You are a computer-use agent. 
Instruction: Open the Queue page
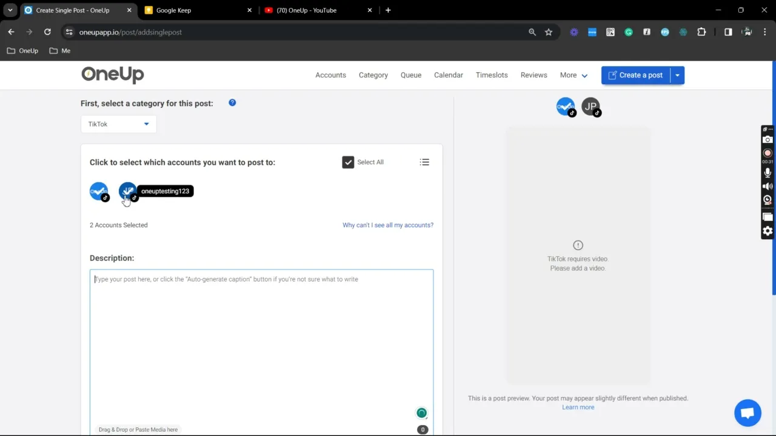click(x=411, y=75)
